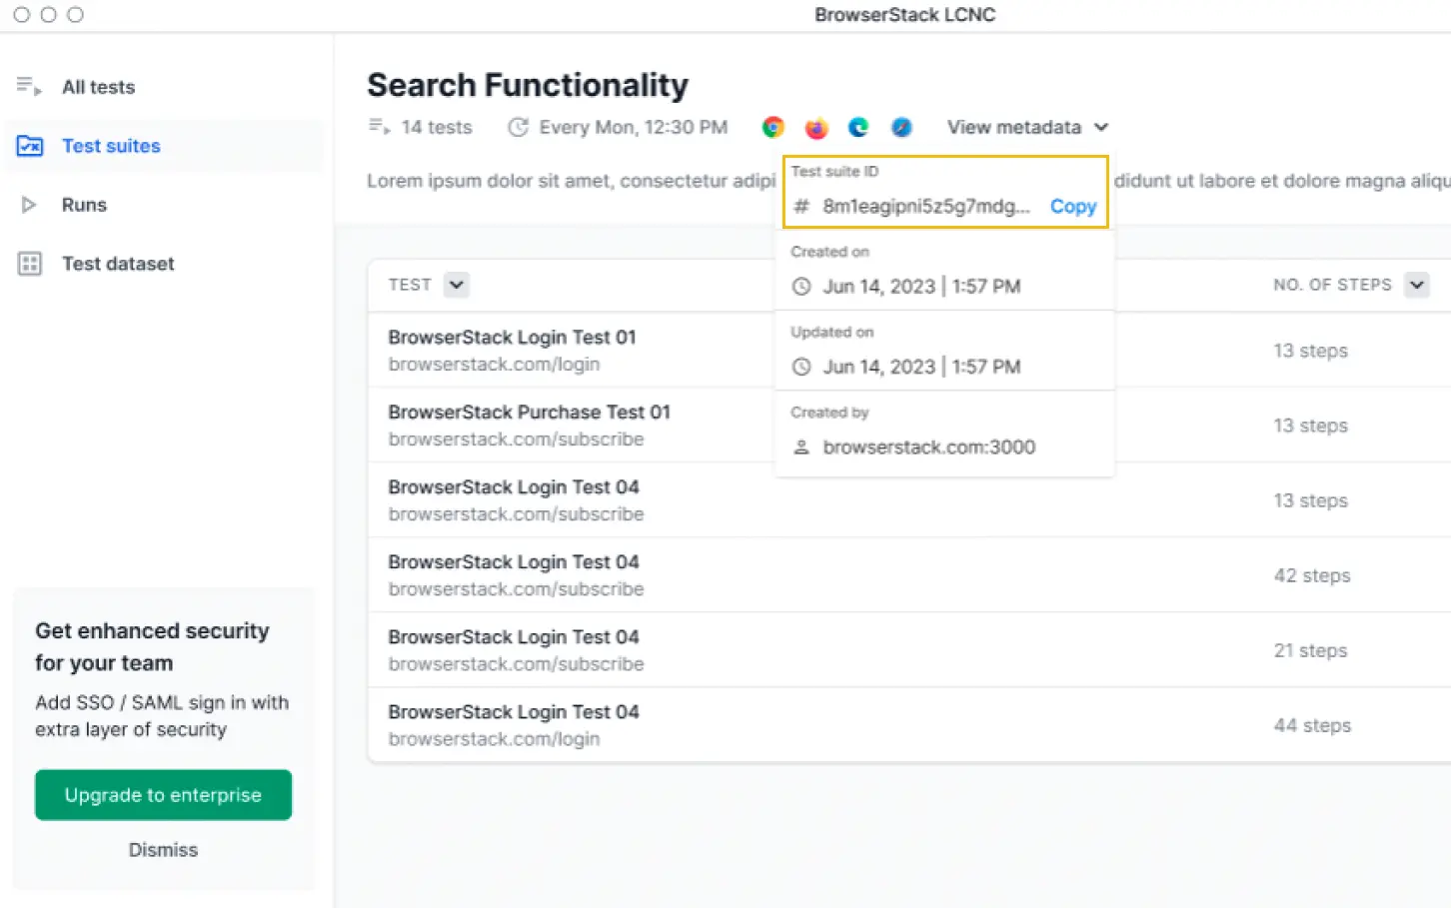Click the Edge browser icon
This screenshot has height=908, width=1451.
pyautogui.click(x=858, y=127)
